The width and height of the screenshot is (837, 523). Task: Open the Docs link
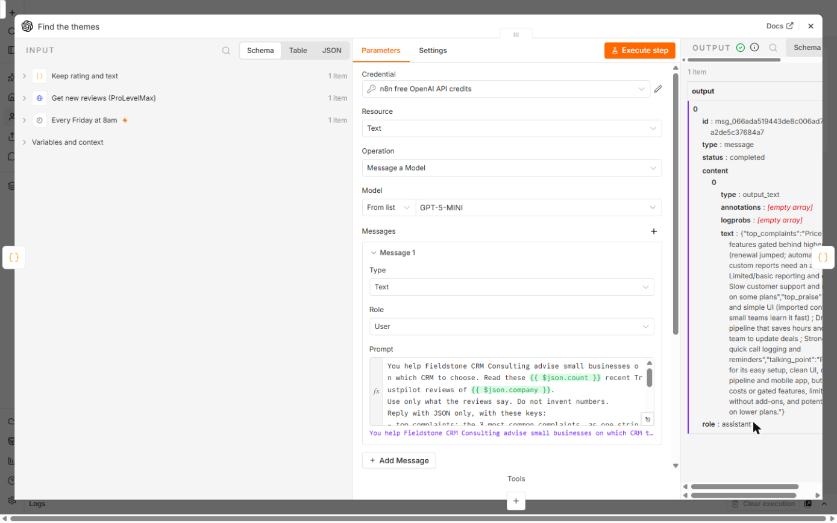pyautogui.click(x=780, y=27)
